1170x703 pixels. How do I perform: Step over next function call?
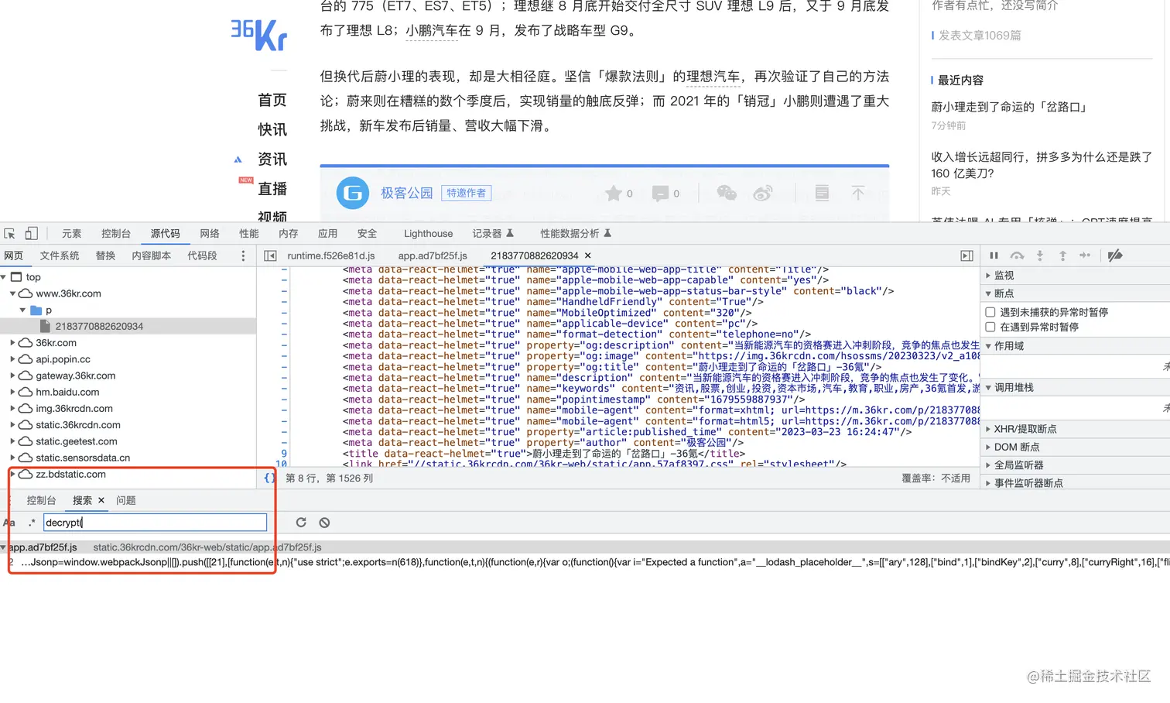pos(1017,255)
